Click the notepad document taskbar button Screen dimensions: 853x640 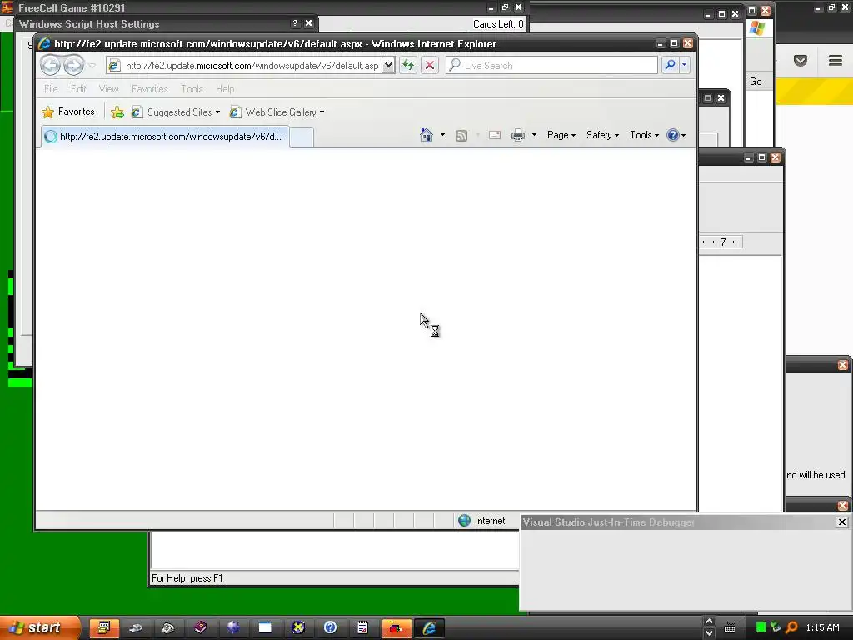click(x=362, y=628)
